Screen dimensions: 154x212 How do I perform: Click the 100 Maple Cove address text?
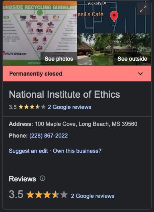tap(86, 124)
